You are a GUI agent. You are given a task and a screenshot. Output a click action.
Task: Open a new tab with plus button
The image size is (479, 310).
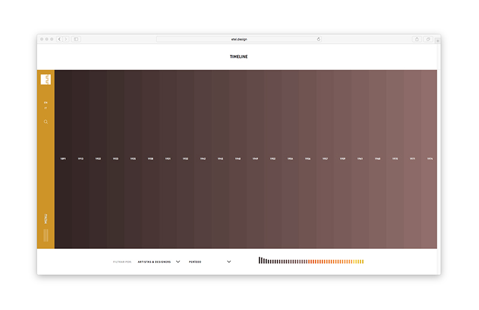click(438, 41)
